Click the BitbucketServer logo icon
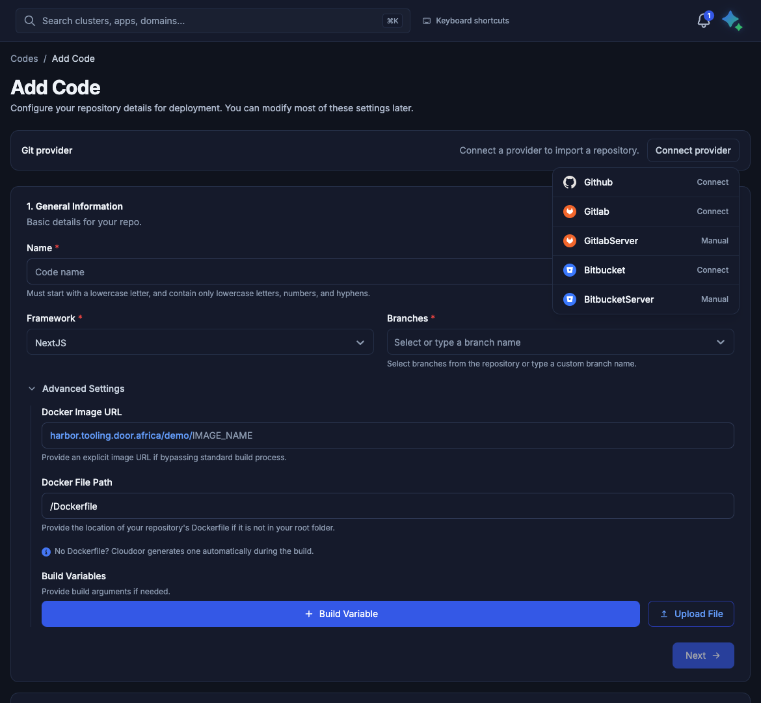761x703 pixels. coord(570,299)
